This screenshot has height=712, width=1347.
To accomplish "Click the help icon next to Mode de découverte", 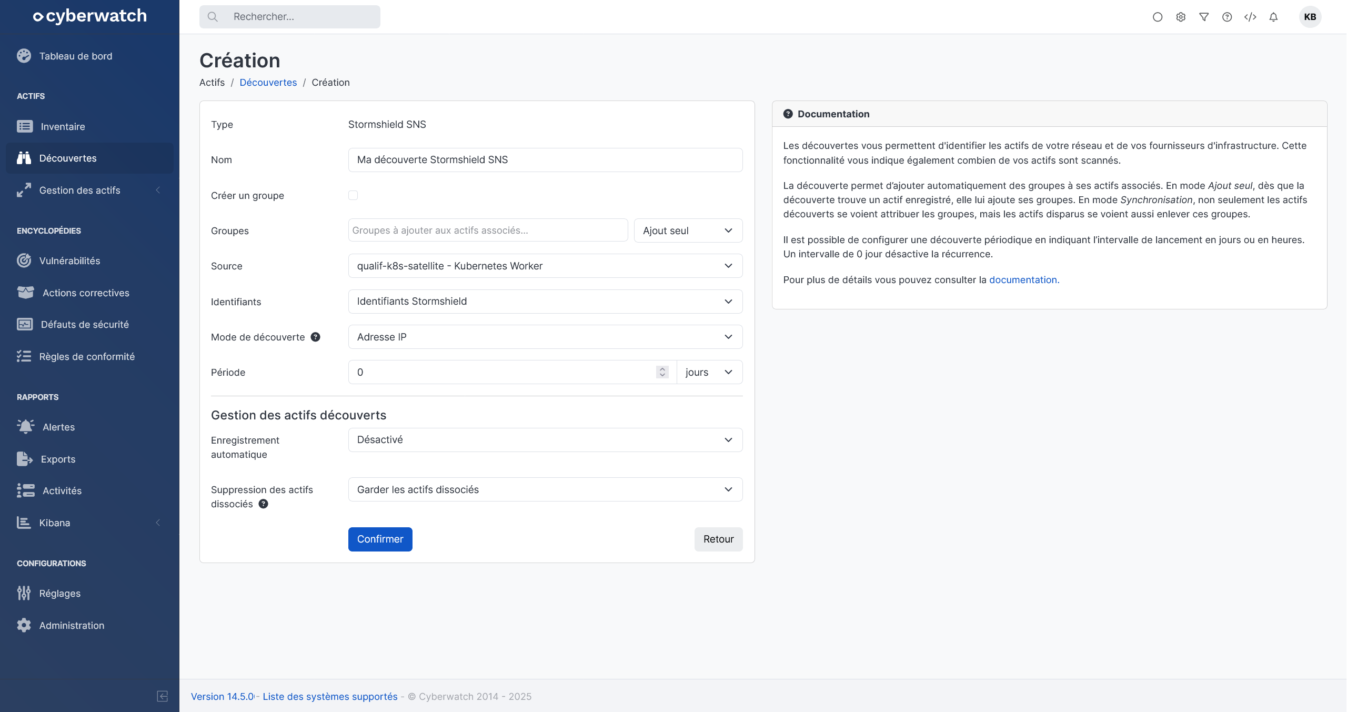I will pos(315,337).
